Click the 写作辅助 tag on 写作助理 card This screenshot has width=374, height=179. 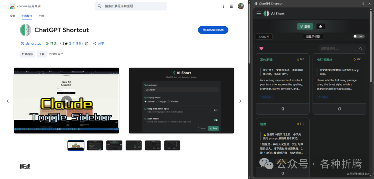[266, 97]
